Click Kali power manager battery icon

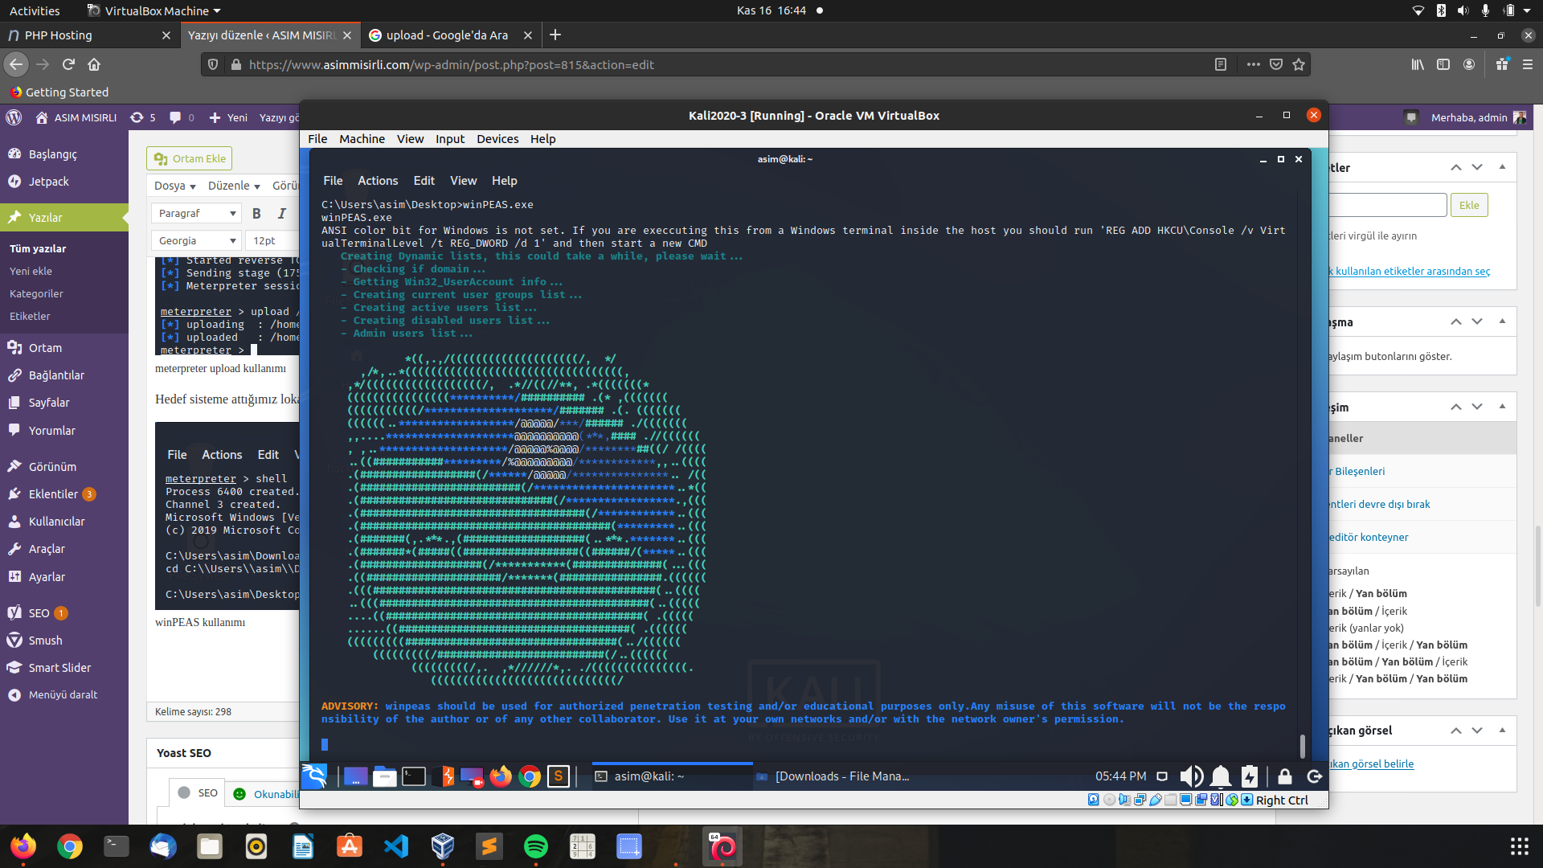point(1250,776)
